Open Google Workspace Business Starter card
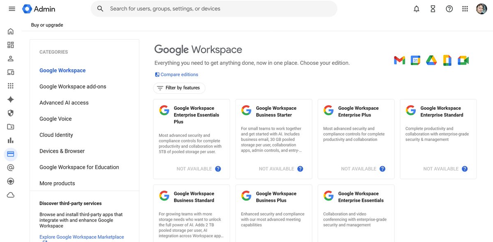The image size is (493, 242). [274, 139]
